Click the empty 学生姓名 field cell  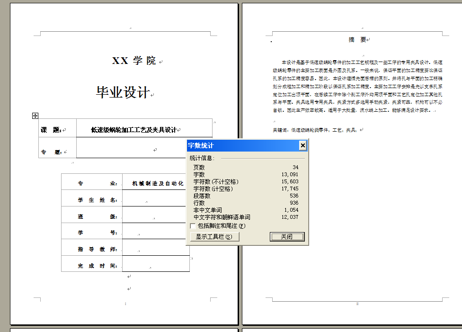(156, 198)
